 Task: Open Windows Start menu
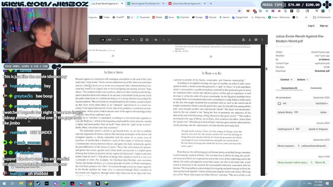point(4,184)
